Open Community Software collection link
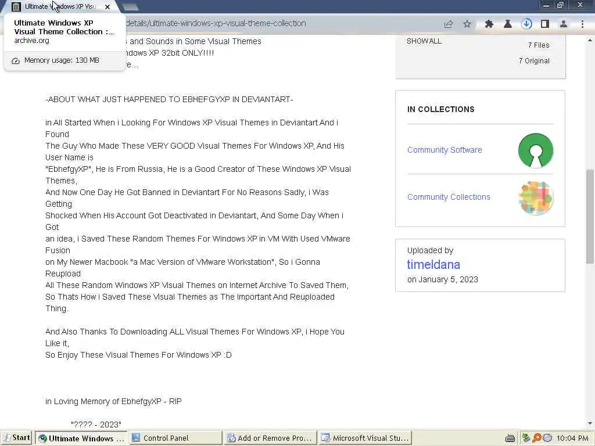Image resolution: width=595 pixels, height=446 pixels. click(x=445, y=150)
